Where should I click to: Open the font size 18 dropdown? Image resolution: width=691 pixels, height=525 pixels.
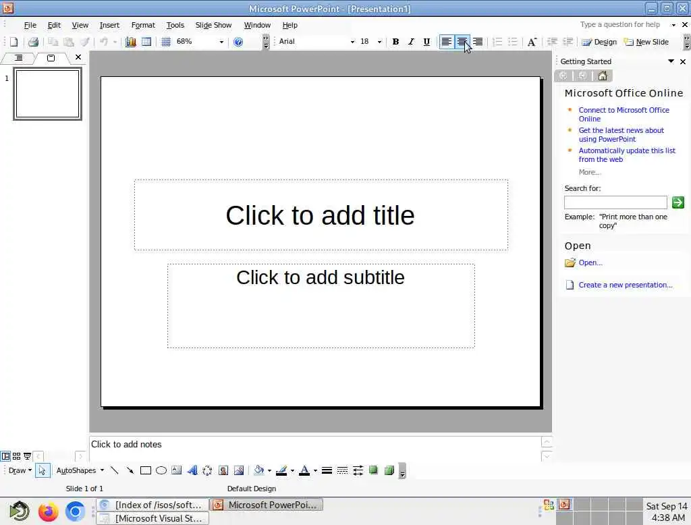pyautogui.click(x=379, y=42)
